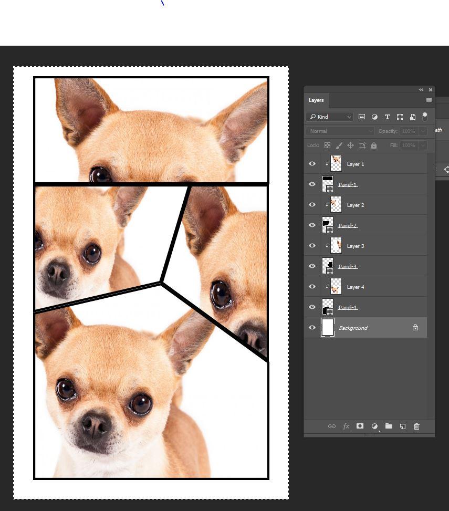Select the Layers tab
The height and width of the screenshot is (511, 449).
(x=316, y=100)
